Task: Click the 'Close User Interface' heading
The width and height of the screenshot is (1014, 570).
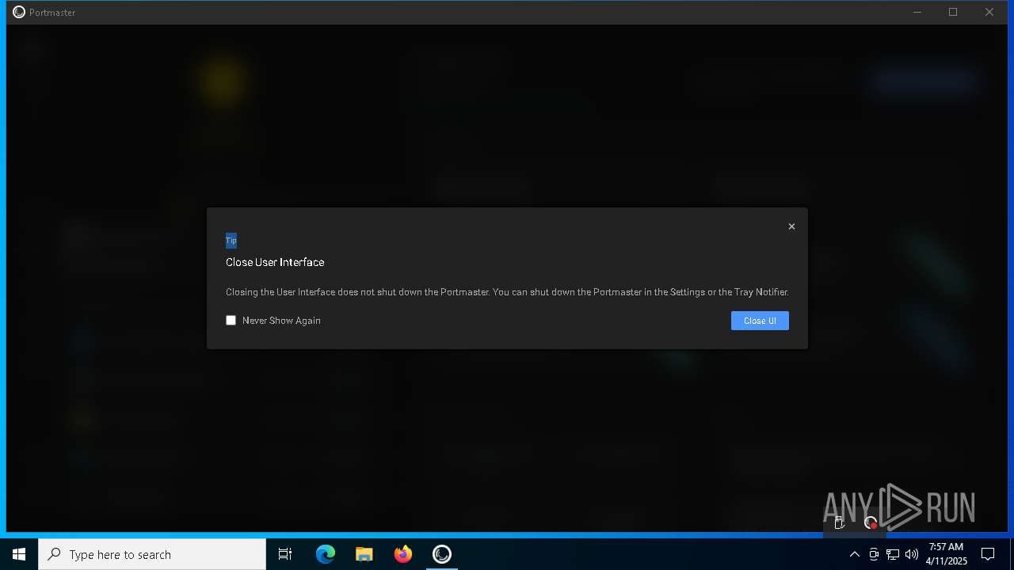Action: 275,262
